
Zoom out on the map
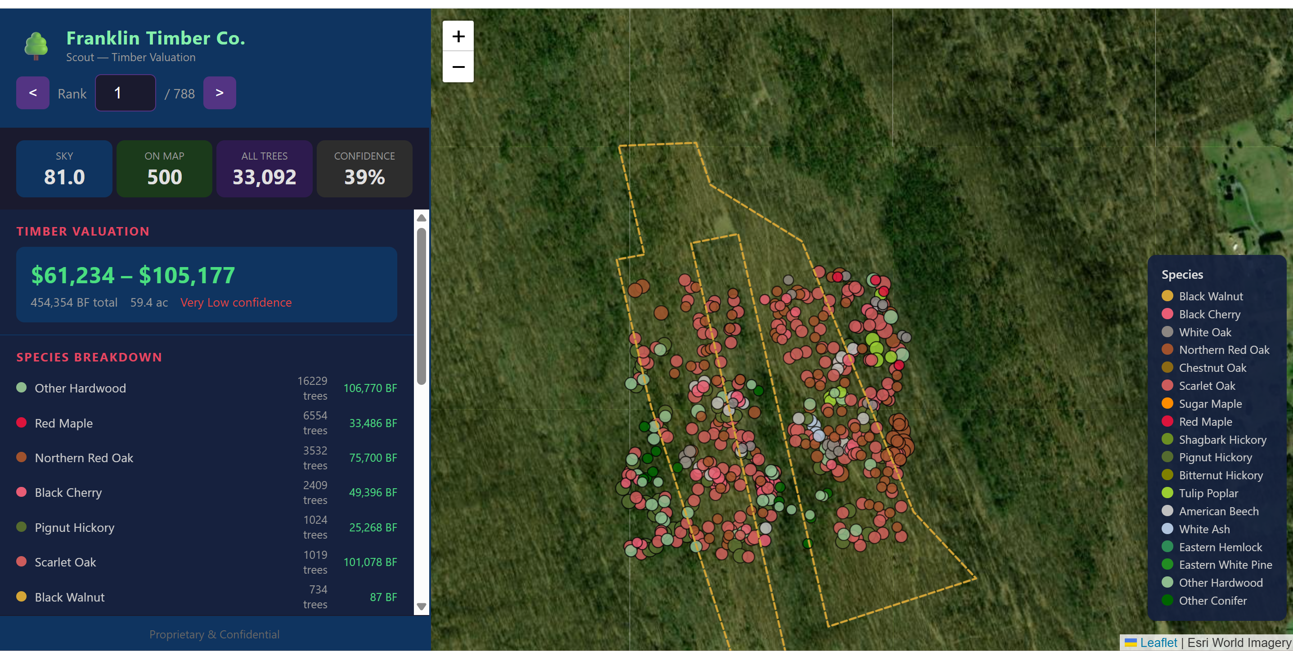pyautogui.click(x=458, y=67)
